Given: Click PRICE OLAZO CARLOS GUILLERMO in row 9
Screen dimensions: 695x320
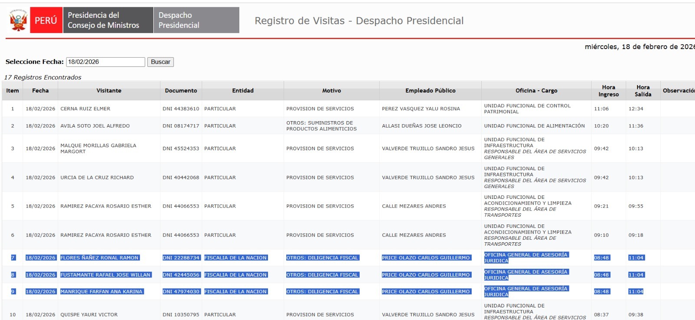Looking at the screenshot, I should (x=426, y=292).
